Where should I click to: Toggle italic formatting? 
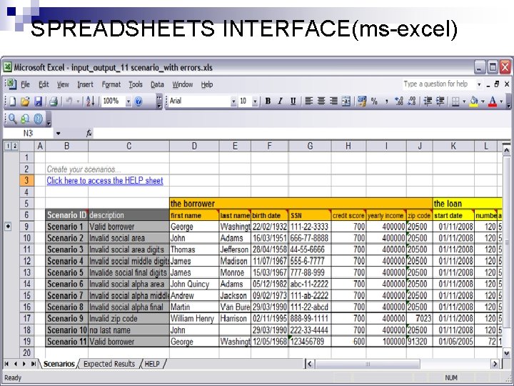281,101
